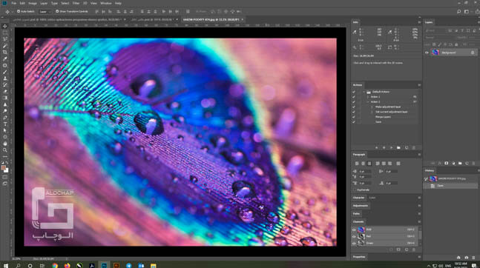Click create new snapshot camera icon in History
The width and height of the screenshot is (480, 268).
466,258
